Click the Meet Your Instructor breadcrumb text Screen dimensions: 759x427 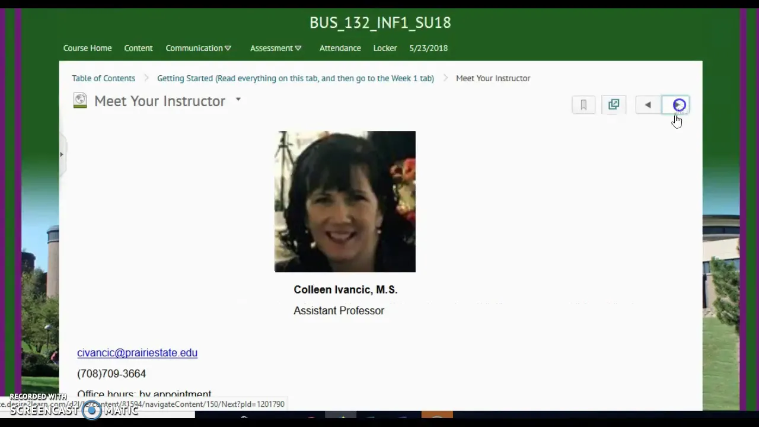click(493, 78)
